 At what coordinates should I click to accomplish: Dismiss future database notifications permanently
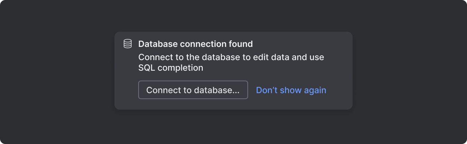coord(291,90)
